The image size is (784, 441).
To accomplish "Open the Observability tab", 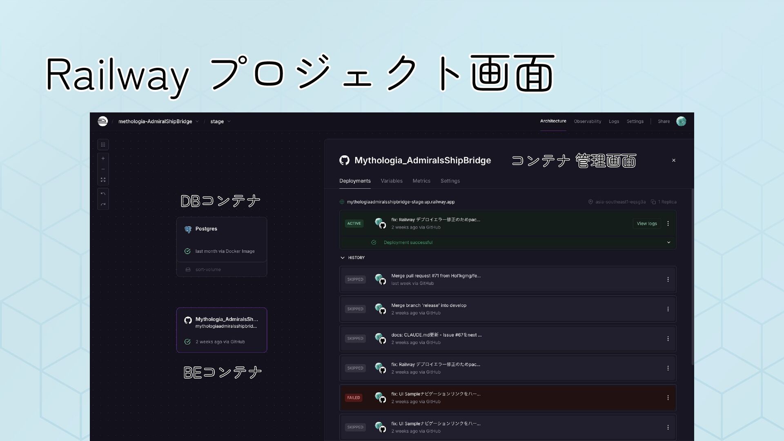I will (587, 121).
